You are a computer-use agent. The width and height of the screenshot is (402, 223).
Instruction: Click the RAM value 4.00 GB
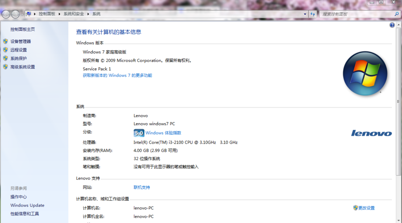tap(156, 150)
